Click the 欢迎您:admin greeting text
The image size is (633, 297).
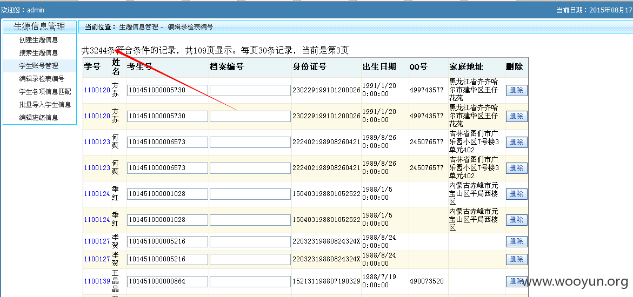coord(23,10)
